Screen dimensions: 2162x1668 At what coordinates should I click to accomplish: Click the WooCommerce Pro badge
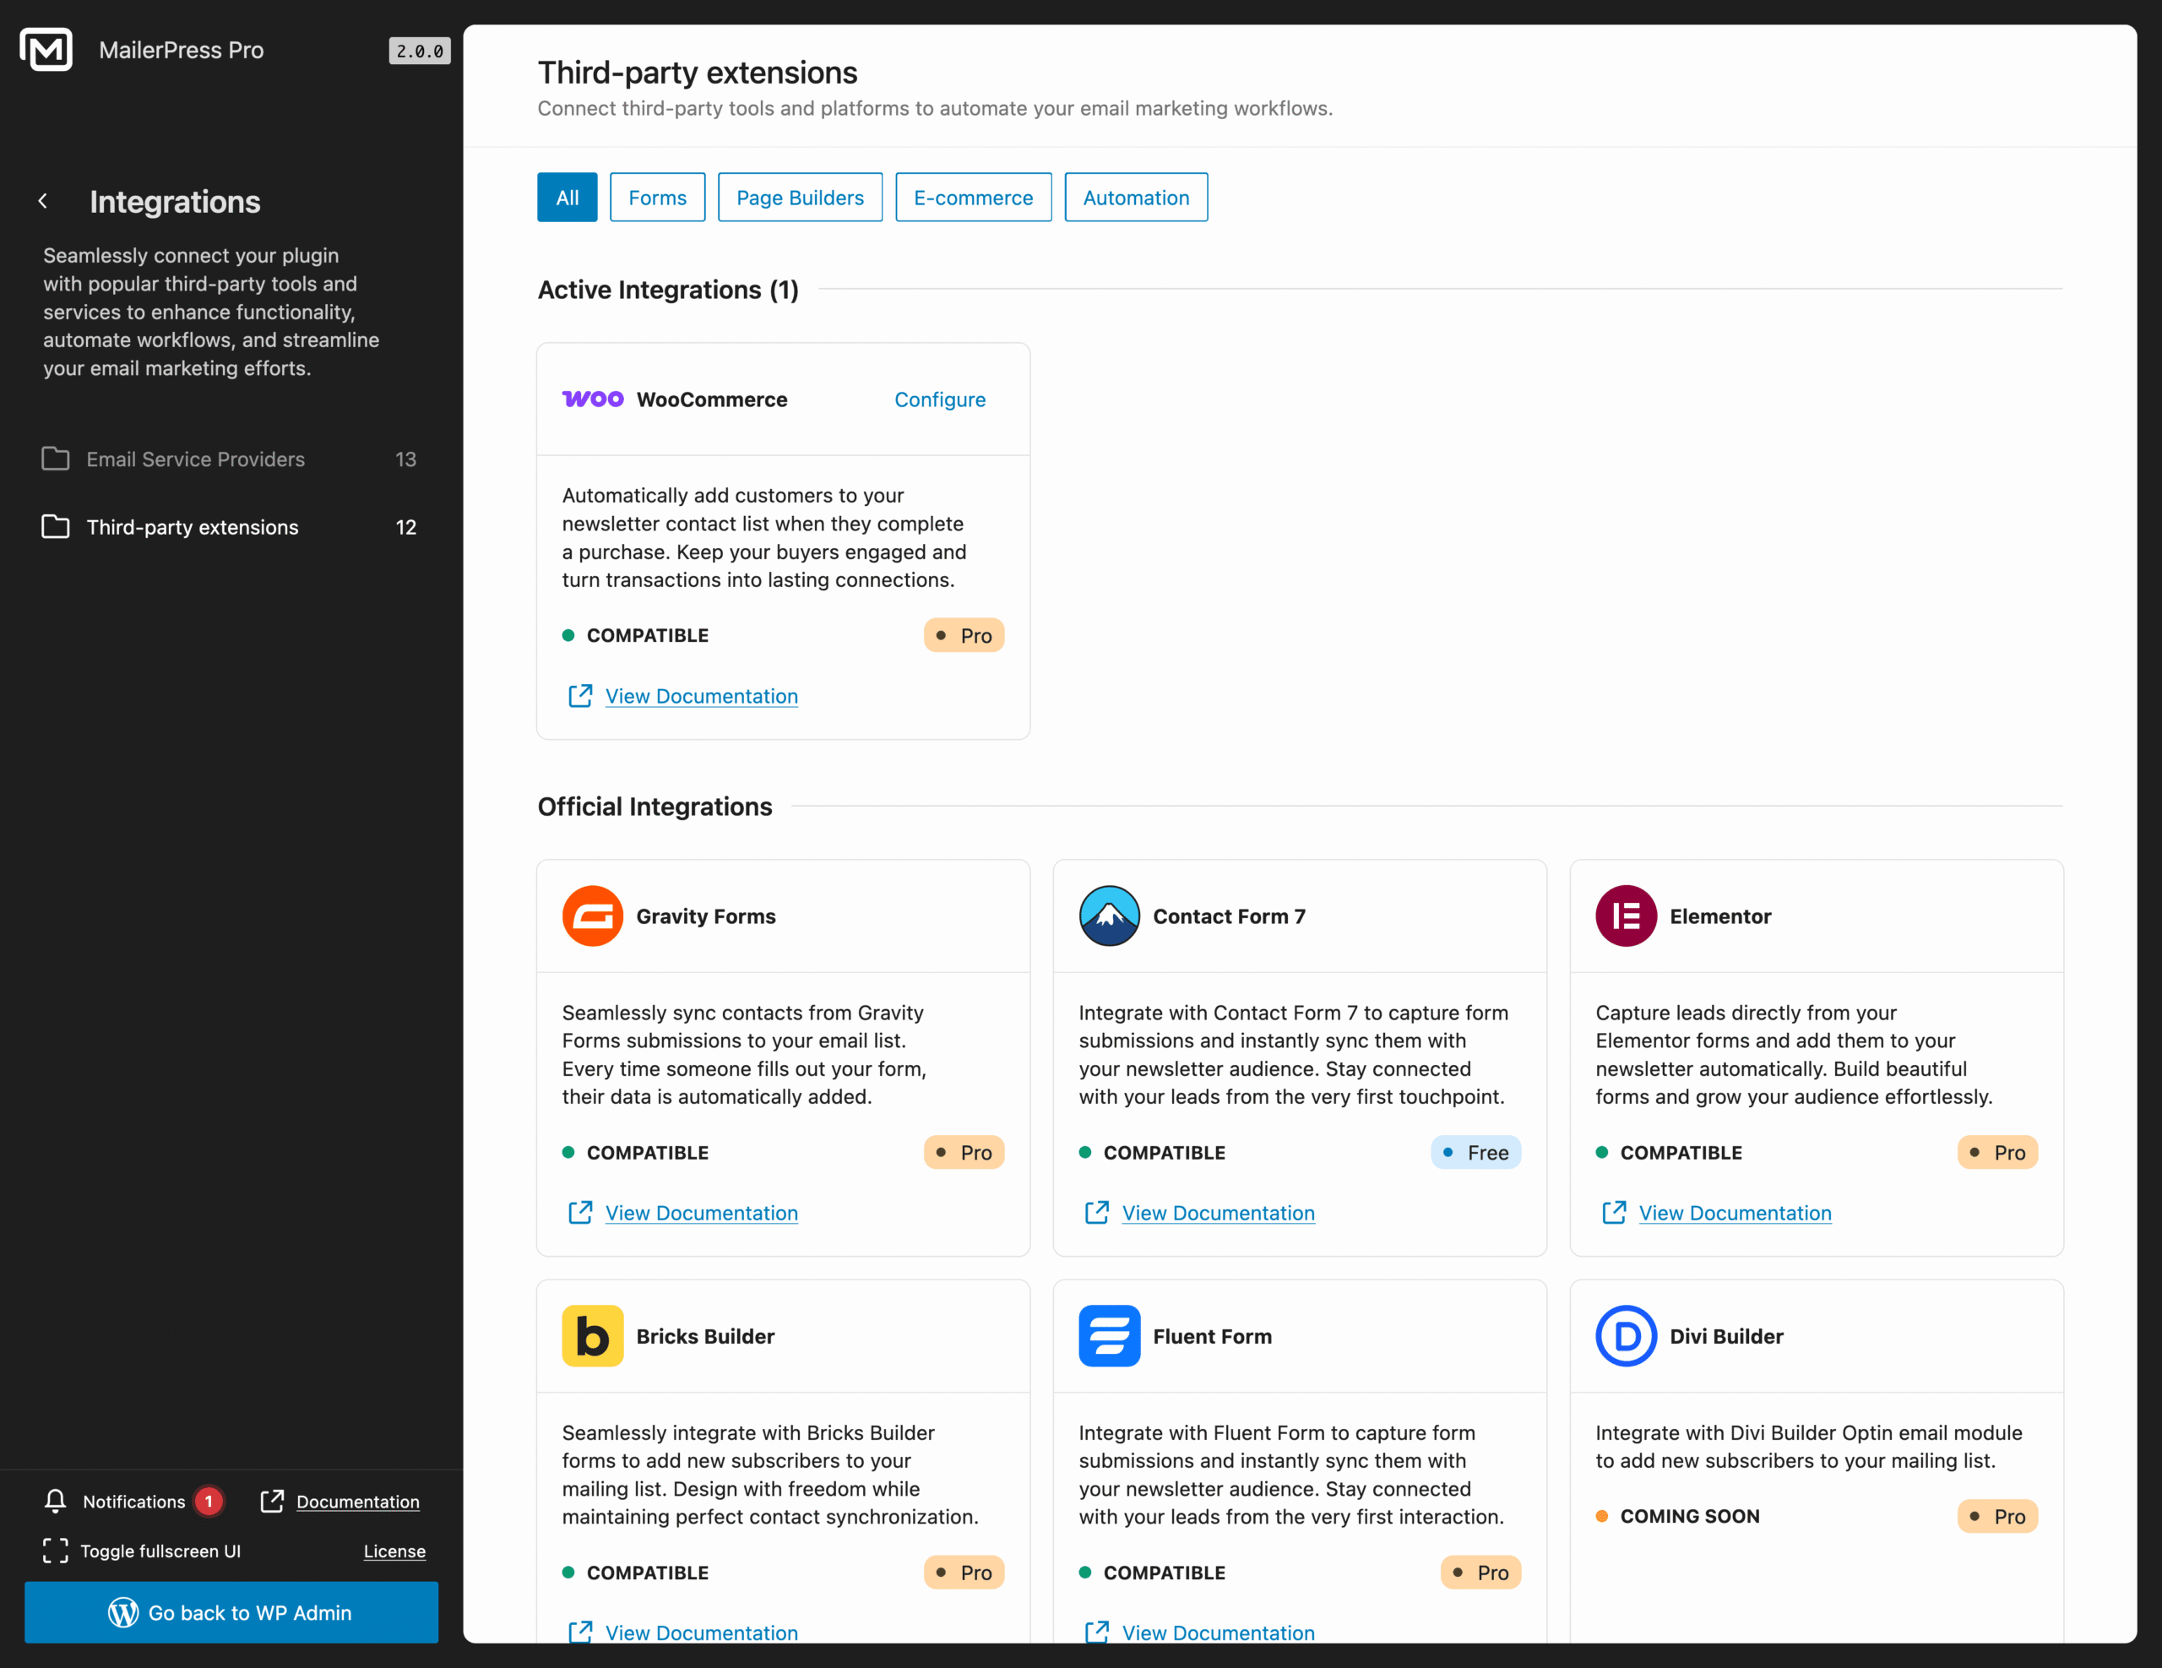click(x=964, y=635)
